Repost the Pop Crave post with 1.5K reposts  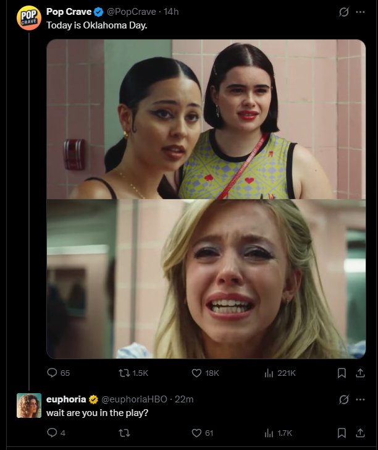tap(133, 373)
